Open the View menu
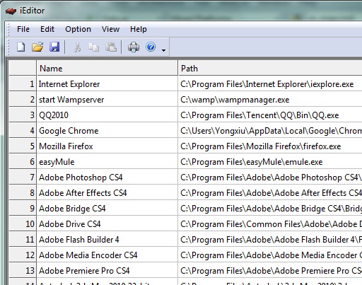 coord(110,29)
